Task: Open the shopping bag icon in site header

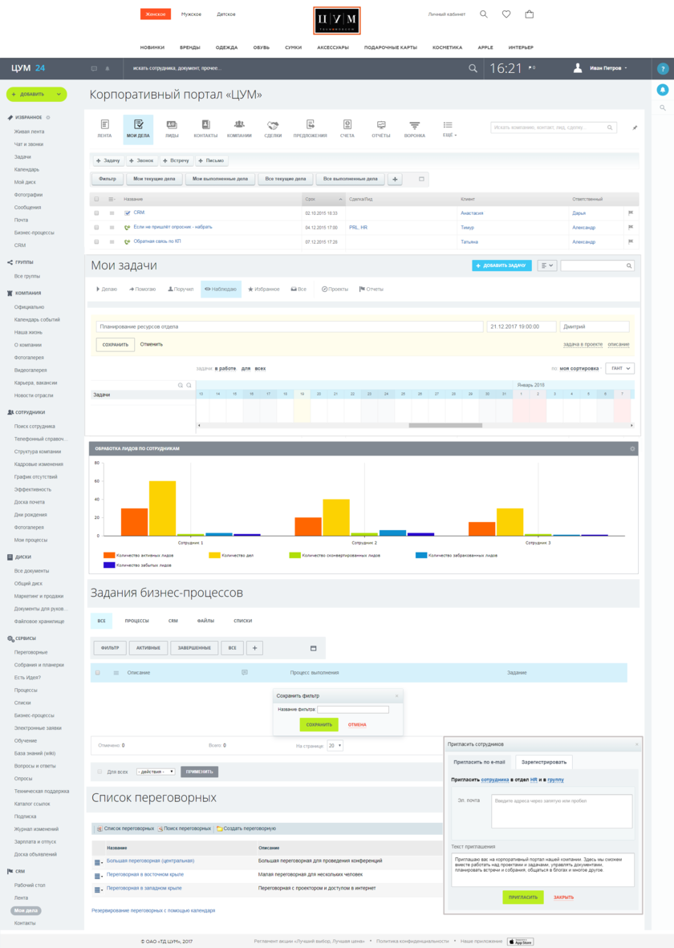Action: tap(529, 14)
